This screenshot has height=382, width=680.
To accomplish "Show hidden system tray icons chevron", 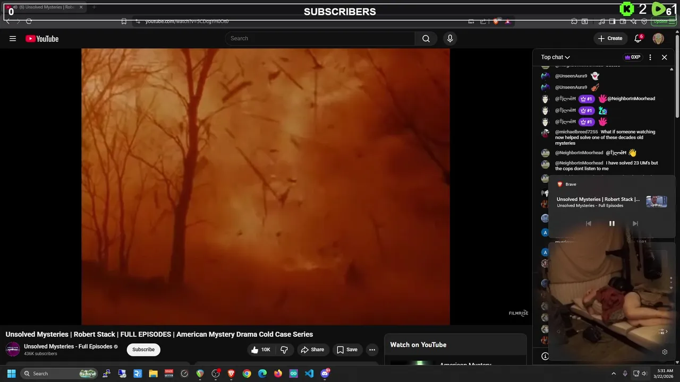I will point(614,374).
